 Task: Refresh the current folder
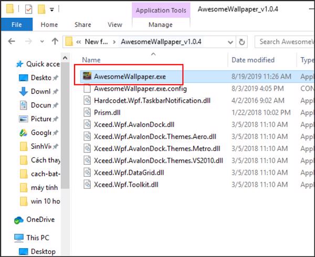click(x=241, y=42)
